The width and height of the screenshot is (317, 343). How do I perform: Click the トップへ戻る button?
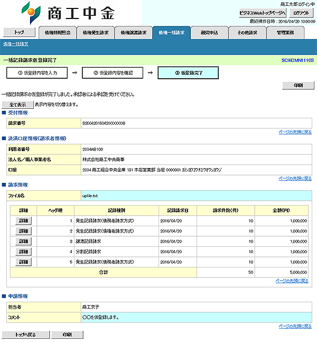point(25,335)
